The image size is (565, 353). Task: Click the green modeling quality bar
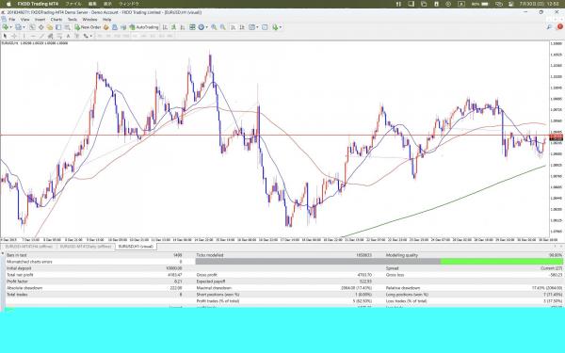pyautogui.click(x=501, y=262)
